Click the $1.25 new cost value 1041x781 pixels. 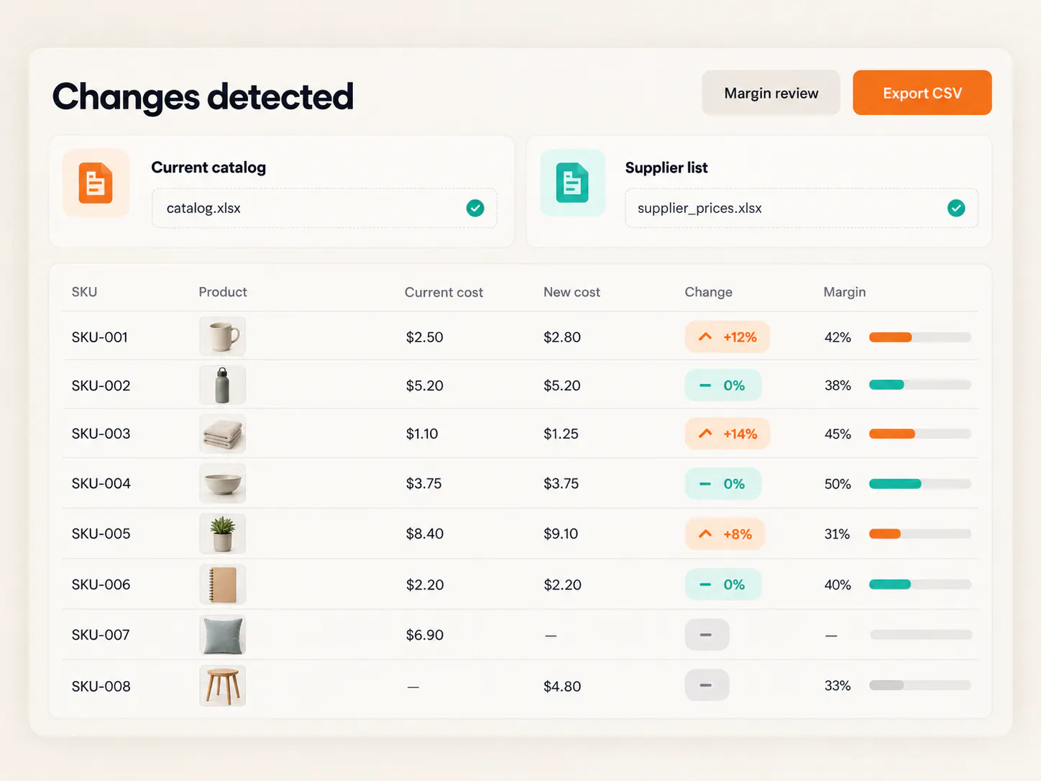[x=561, y=434]
